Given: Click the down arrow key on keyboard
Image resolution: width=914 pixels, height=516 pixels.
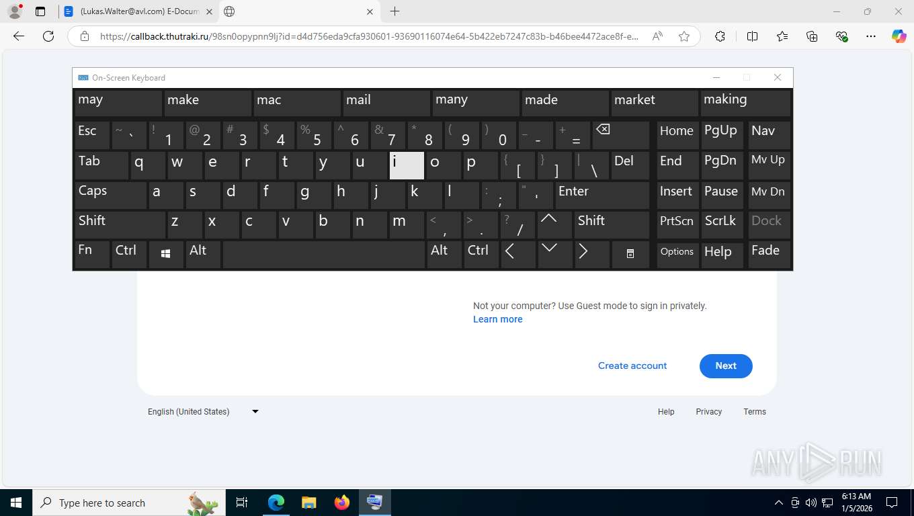Looking at the screenshot, I should pyautogui.click(x=554, y=254).
